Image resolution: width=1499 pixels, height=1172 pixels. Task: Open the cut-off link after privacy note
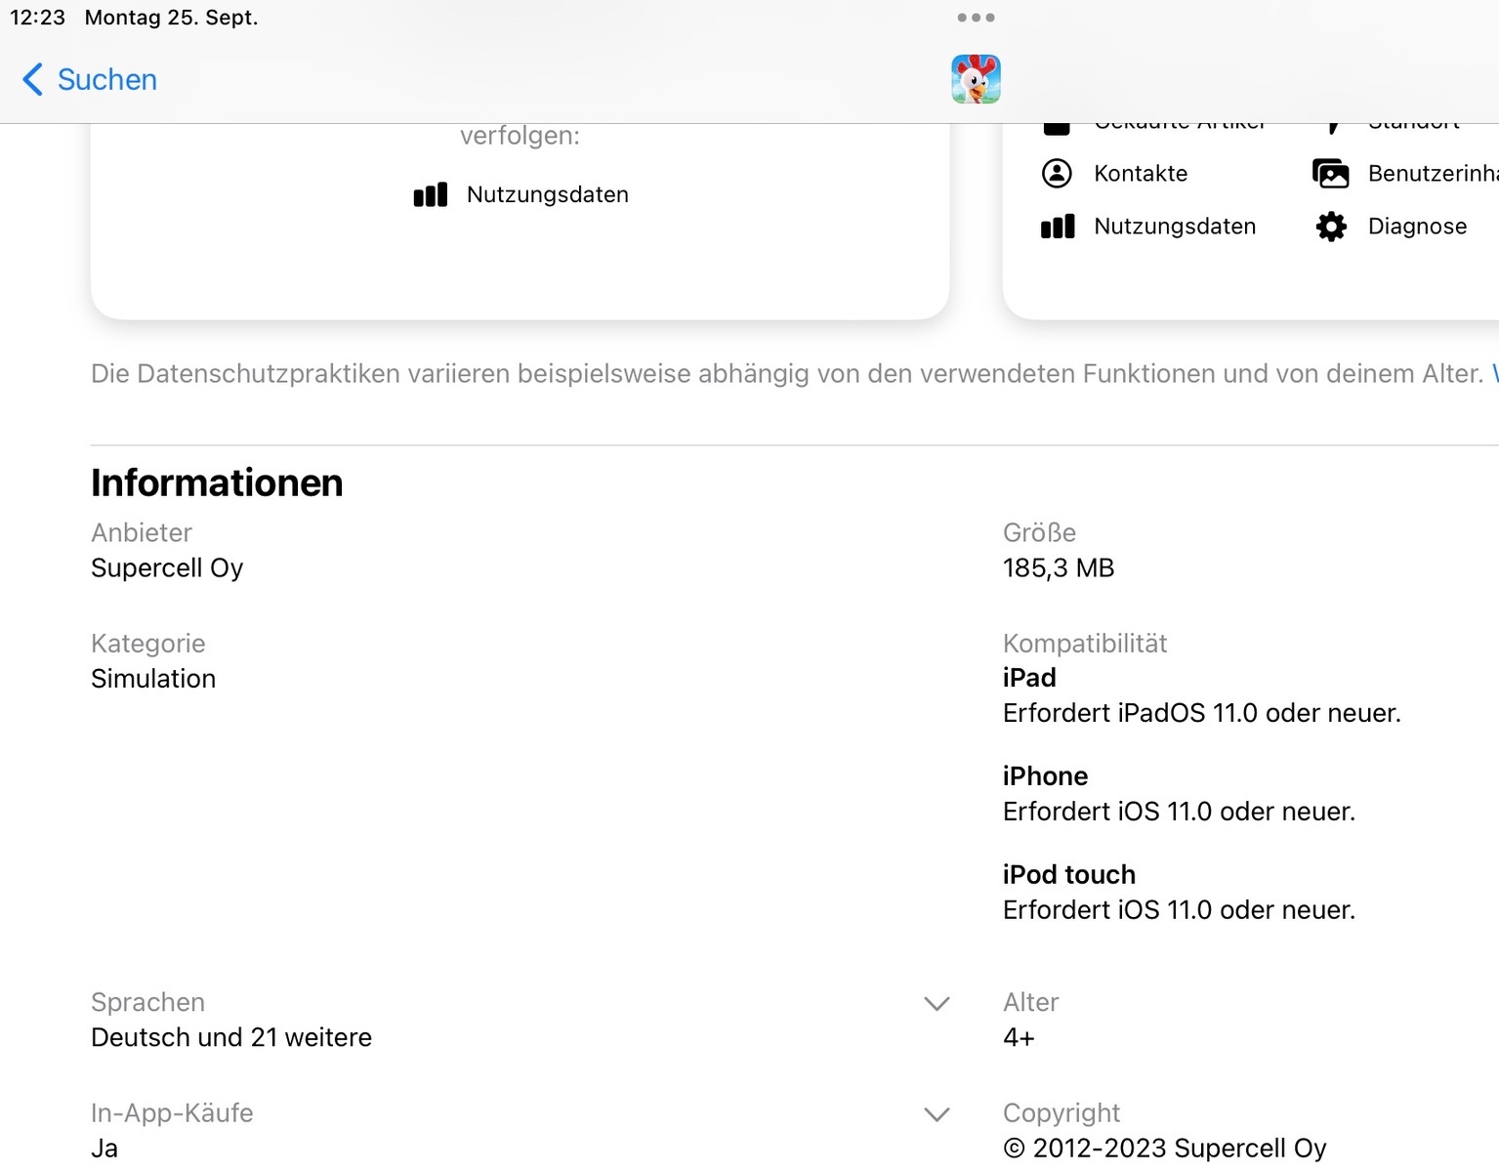tap(1494, 374)
